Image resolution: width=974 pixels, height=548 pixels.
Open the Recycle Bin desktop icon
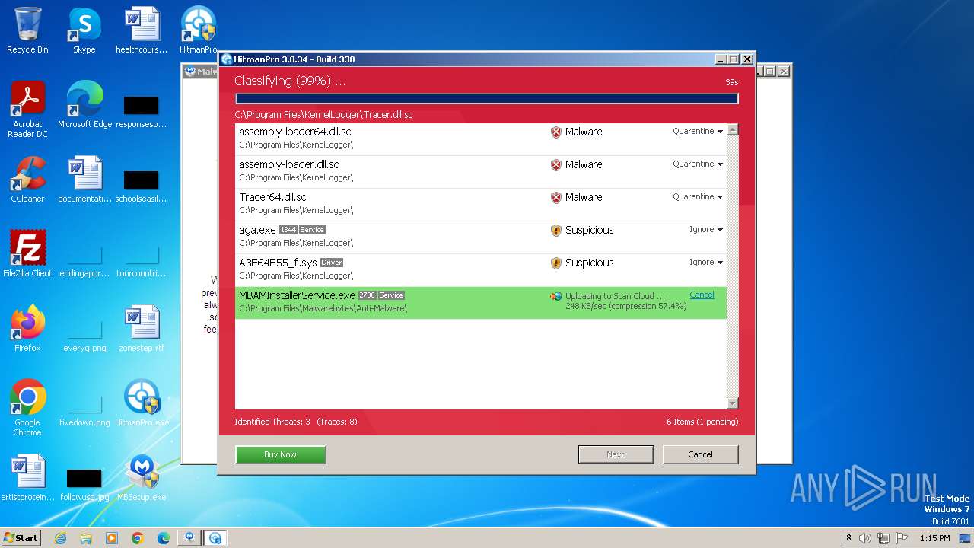coord(27,30)
